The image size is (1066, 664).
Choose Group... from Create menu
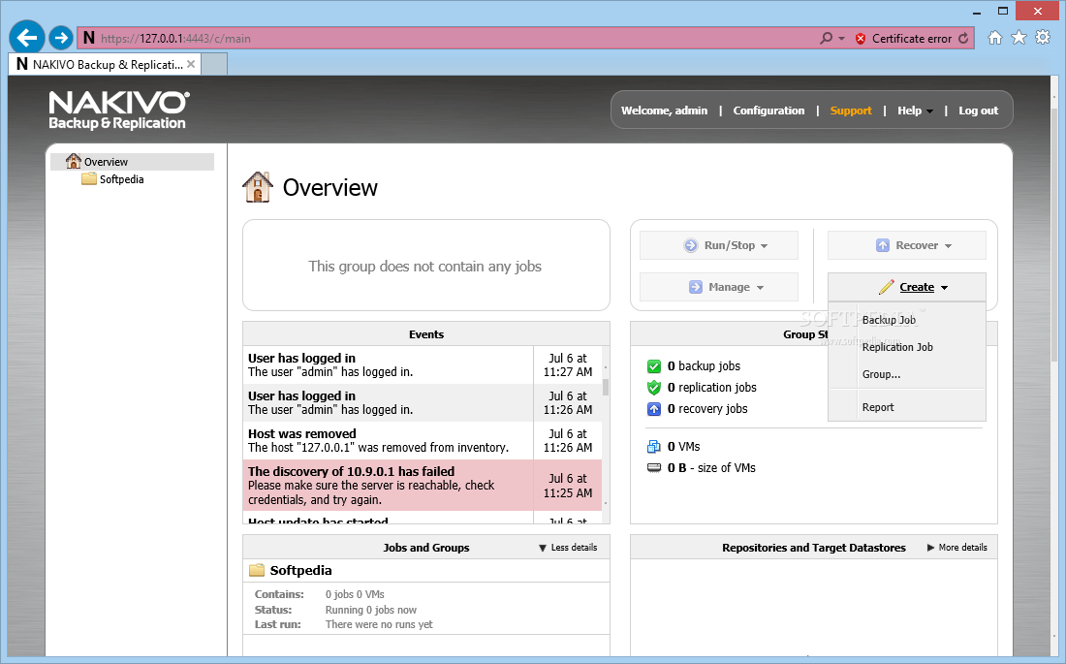coord(881,374)
